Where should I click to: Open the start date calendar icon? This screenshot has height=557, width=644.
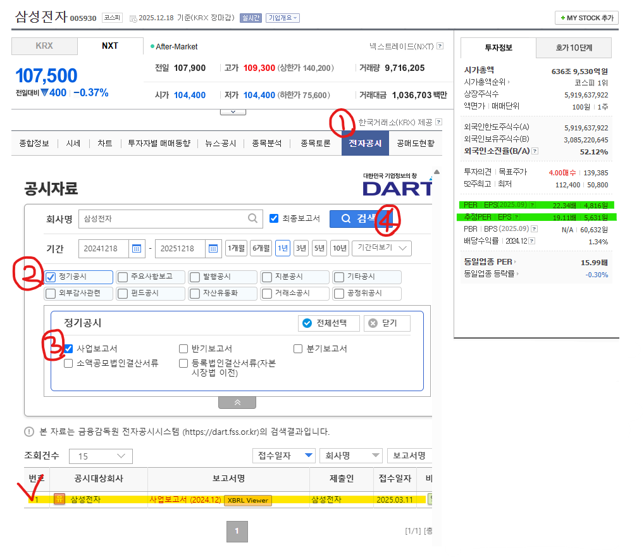point(137,249)
